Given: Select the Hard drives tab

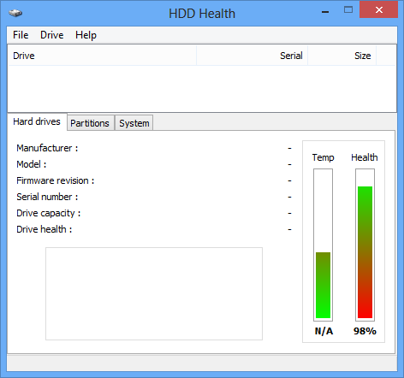Looking at the screenshot, I should tap(37, 121).
